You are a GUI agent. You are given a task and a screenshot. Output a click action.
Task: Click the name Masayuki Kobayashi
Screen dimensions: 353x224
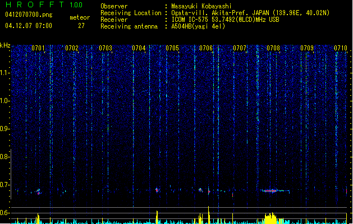(201, 6)
